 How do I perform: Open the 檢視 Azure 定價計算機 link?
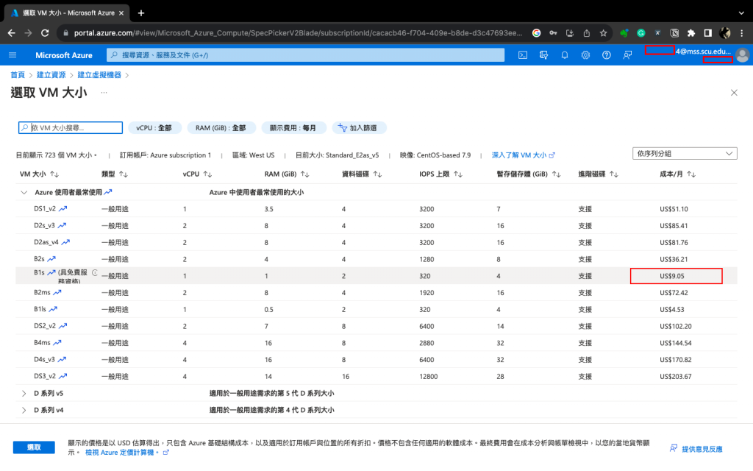click(x=126, y=453)
